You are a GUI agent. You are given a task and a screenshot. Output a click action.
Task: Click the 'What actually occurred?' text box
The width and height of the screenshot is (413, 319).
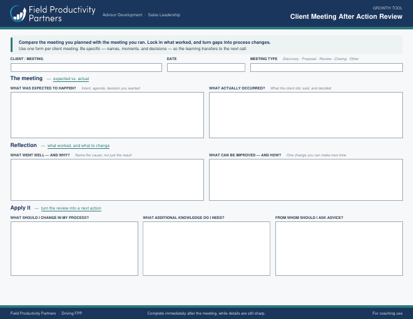(306, 115)
